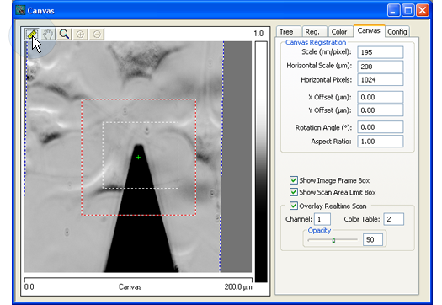Select the ruler measure tool icon
442x305 pixels.
point(32,35)
